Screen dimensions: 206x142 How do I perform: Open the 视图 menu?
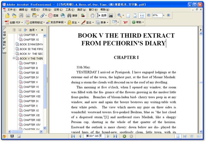click(x=35, y=10)
